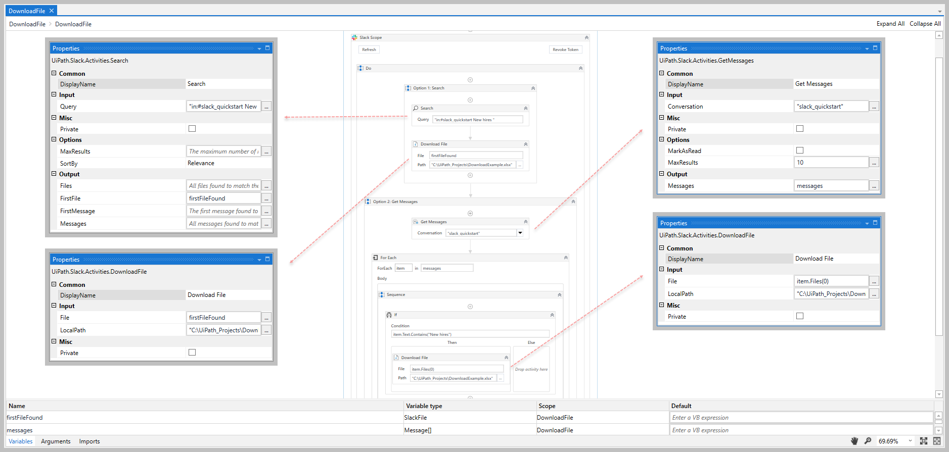The height and width of the screenshot is (452, 949).
Task: Collapse the Slack Scope activity
Action: (x=586, y=37)
